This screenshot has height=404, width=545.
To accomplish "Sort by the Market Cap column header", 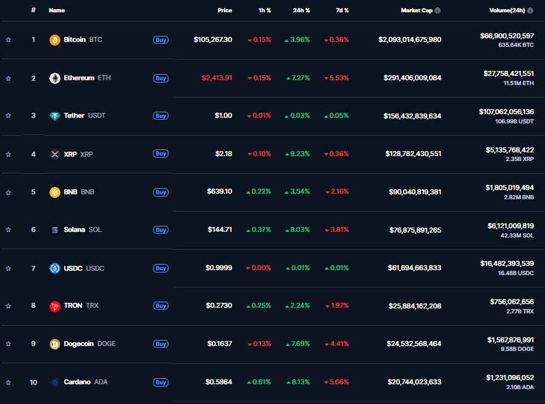I will coord(417,10).
